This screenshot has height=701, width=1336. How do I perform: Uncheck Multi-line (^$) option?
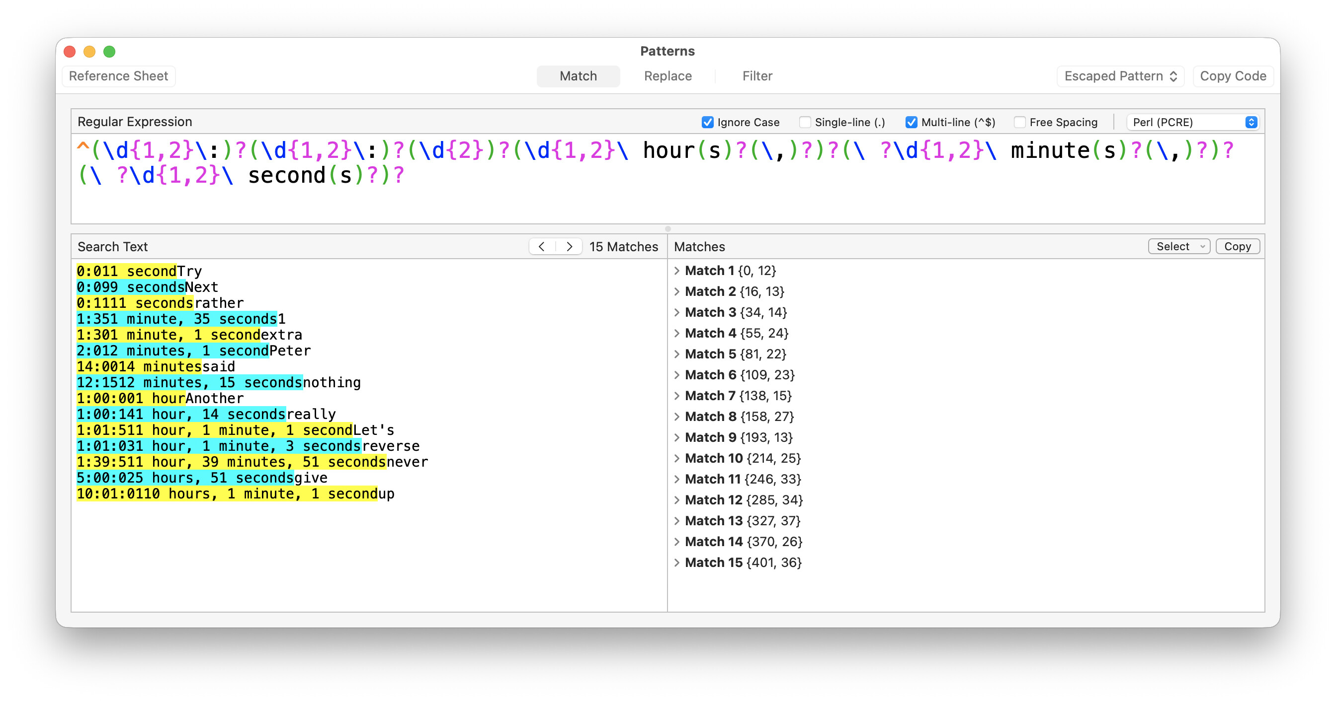pyautogui.click(x=911, y=122)
